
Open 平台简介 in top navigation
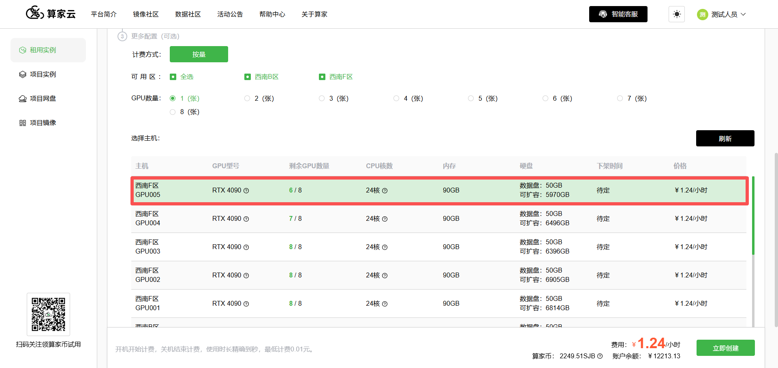pos(104,14)
